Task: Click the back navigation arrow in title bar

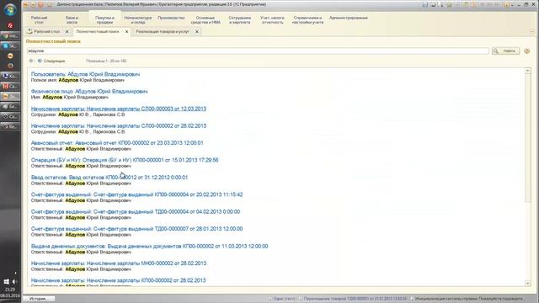Action: tap(33, 5)
